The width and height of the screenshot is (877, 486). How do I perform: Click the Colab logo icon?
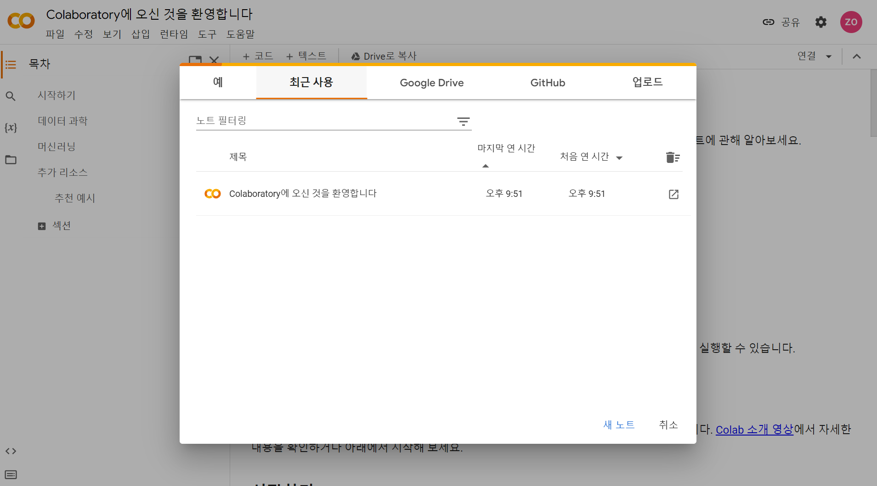pos(21,21)
